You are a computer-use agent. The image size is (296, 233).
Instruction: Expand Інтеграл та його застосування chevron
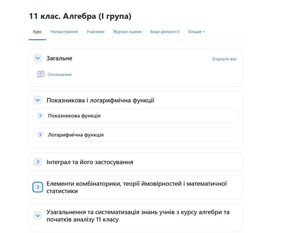[38, 162]
